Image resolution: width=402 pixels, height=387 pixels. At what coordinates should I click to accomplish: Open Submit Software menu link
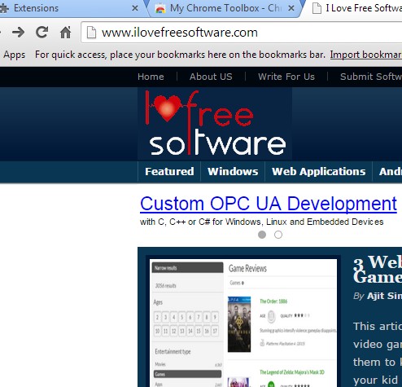tap(371, 77)
